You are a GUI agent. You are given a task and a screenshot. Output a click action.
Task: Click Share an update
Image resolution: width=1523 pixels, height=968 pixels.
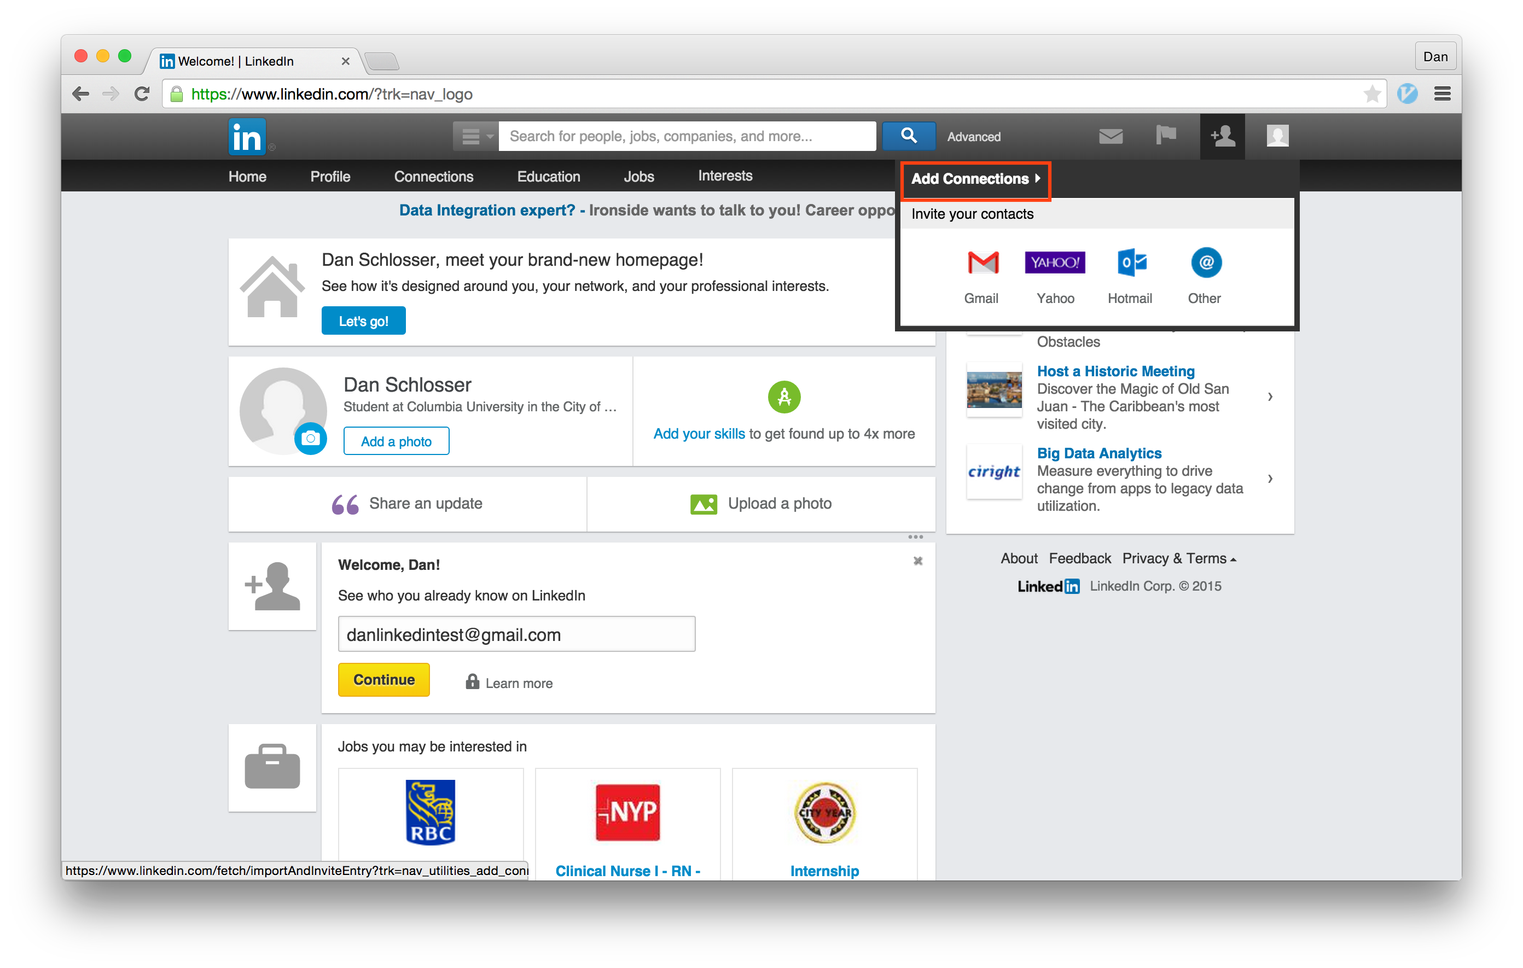pos(408,504)
